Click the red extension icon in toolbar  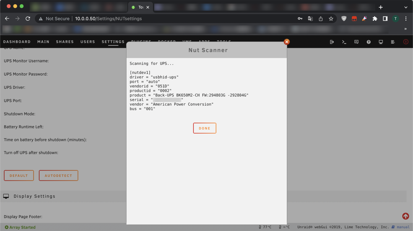tap(354, 18)
